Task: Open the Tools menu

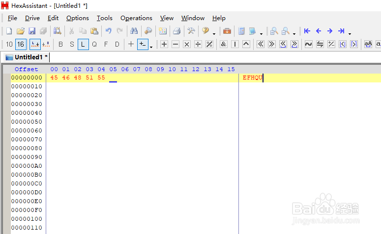Action: click(105, 18)
